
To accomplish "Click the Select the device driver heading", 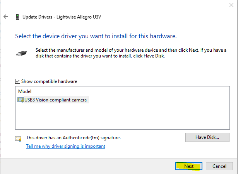I will [96, 36].
